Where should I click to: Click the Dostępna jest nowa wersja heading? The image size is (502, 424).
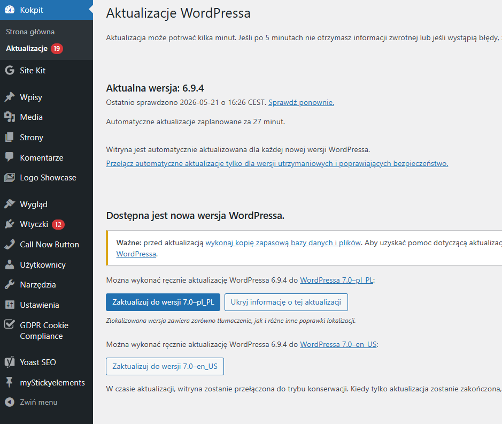tap(195, 215)
